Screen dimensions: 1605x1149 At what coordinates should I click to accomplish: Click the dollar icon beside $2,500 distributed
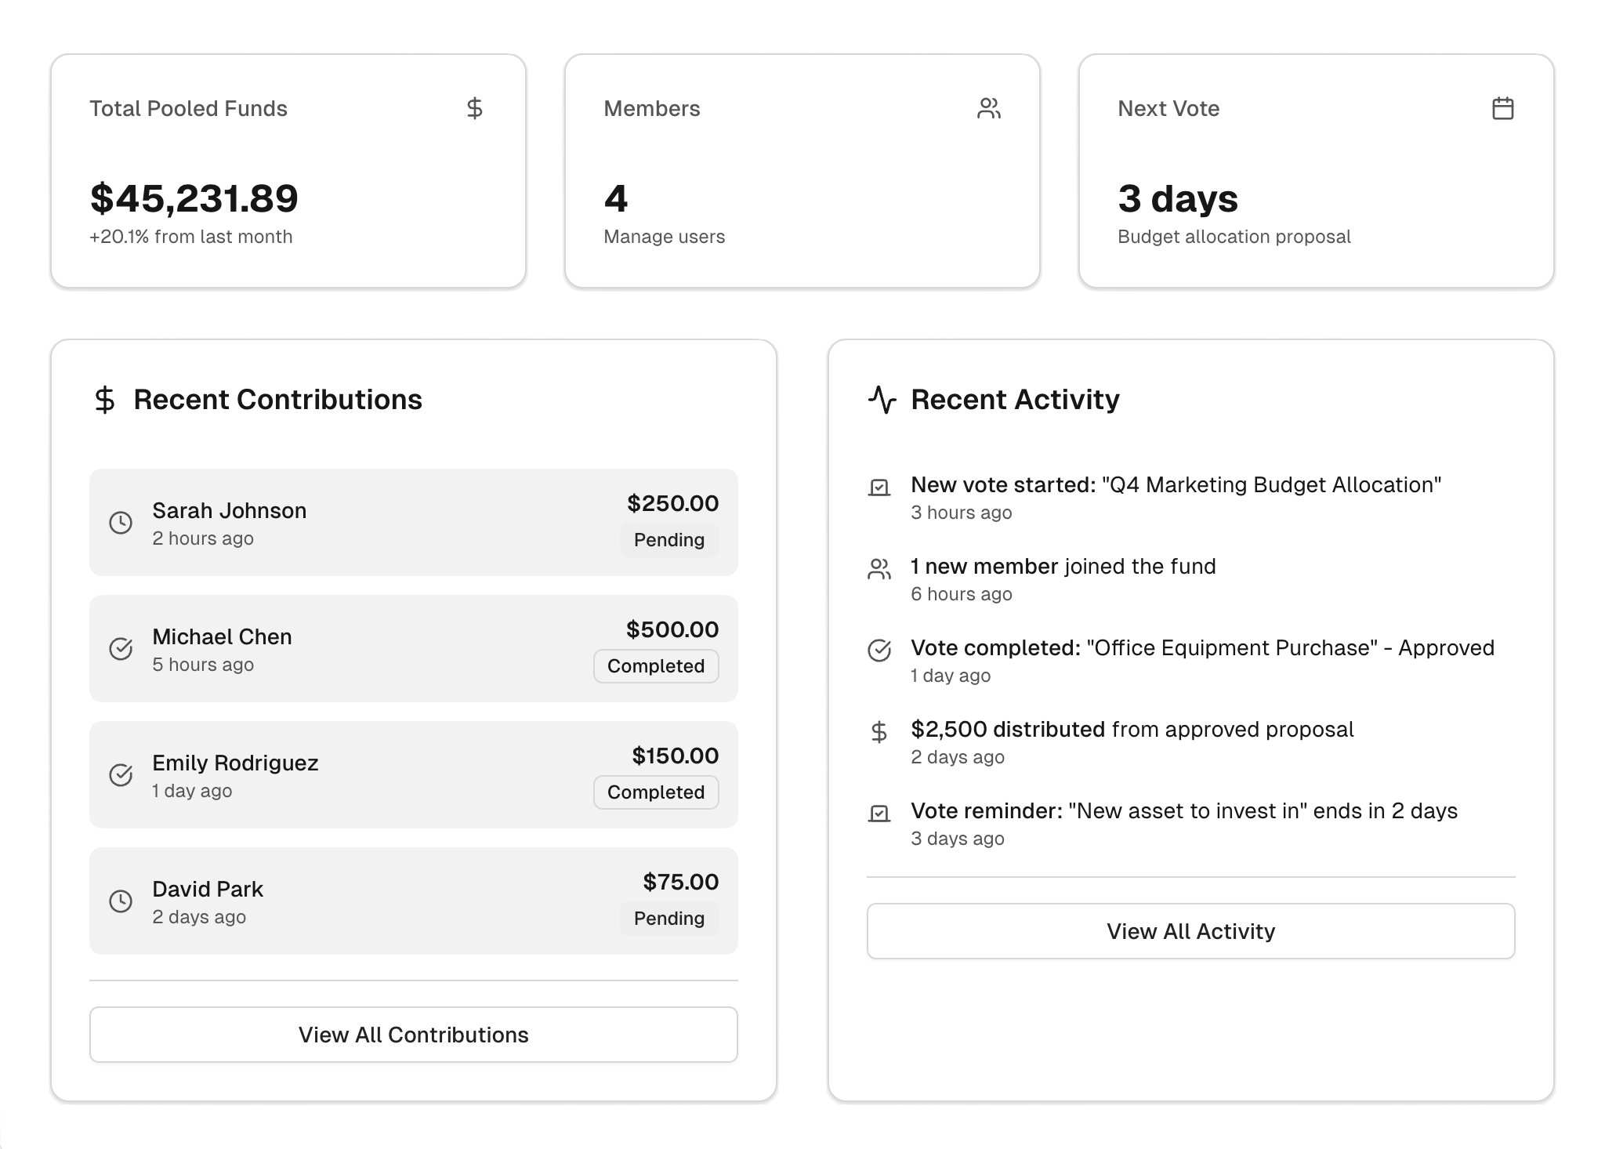click(879, 732)
